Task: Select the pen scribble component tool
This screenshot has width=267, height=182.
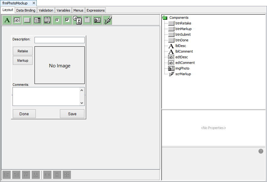Action: coord(108,20)
